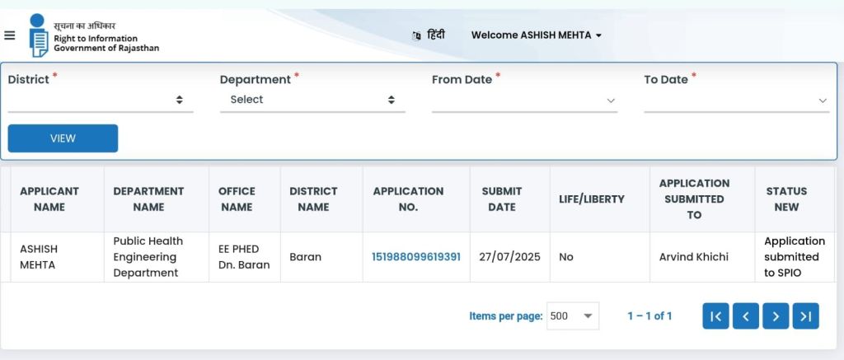This screenshot has width=844, height=360.
Task: Click the Status New column header
Action: (x=785, y=199)
